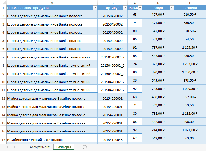206x151 pixels.
Task: Select cell with price 553,50 ₽
Action: tap(190, 105)
